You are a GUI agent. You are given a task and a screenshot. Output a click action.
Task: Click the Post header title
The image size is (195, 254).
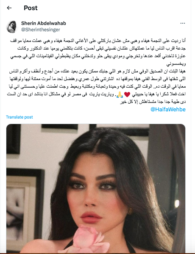click(x=31, y=8)
